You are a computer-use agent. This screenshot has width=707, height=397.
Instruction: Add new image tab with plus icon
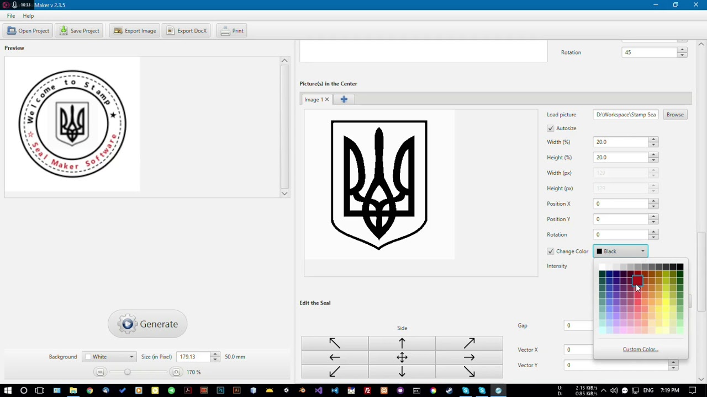coord(344,99)
